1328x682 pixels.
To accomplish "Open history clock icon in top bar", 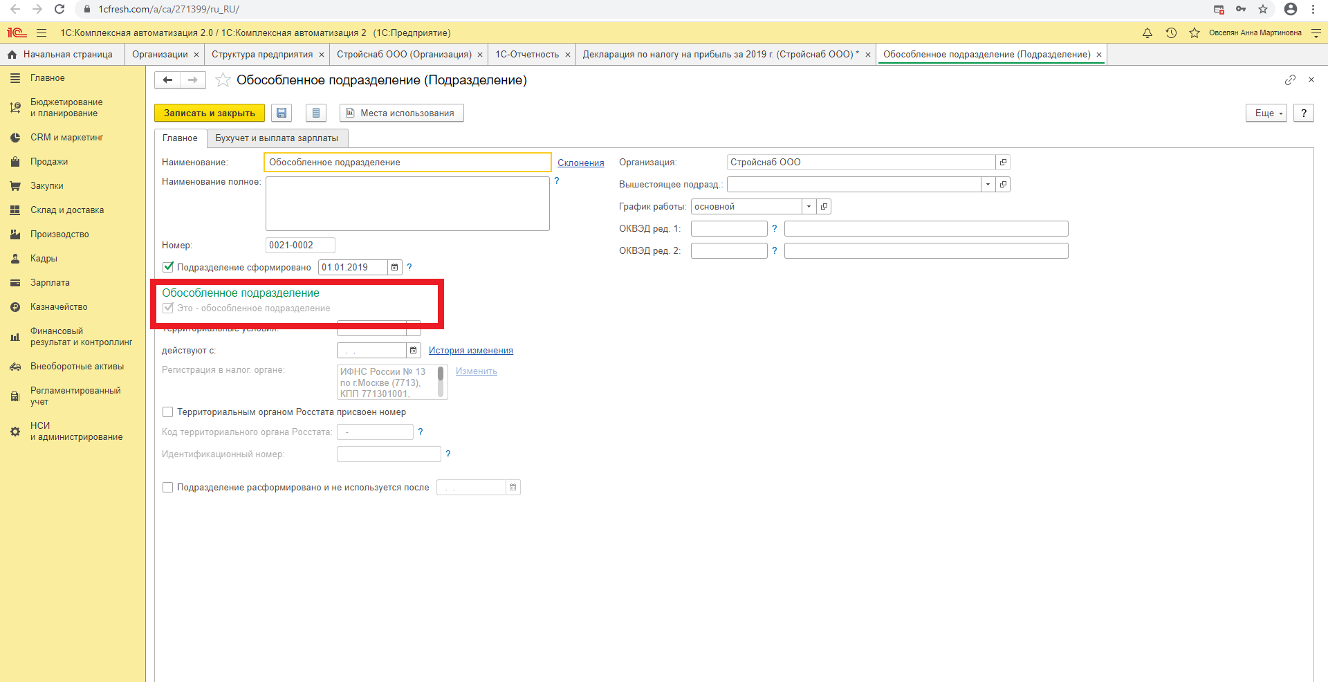I will pyautogui.click(x=1171, y=33).
